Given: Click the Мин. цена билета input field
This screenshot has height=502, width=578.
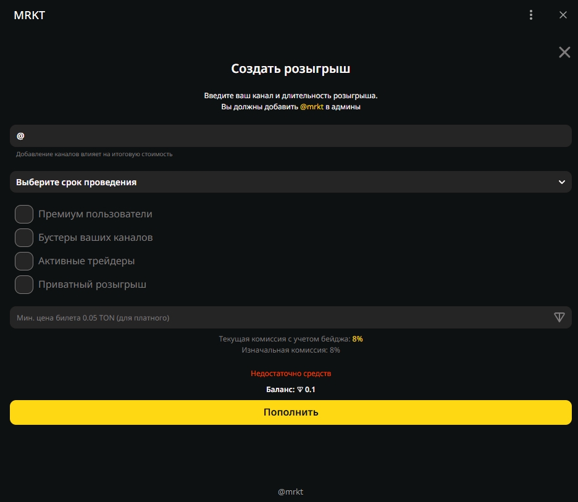Looking at the screenshot, I should [278, 317].
